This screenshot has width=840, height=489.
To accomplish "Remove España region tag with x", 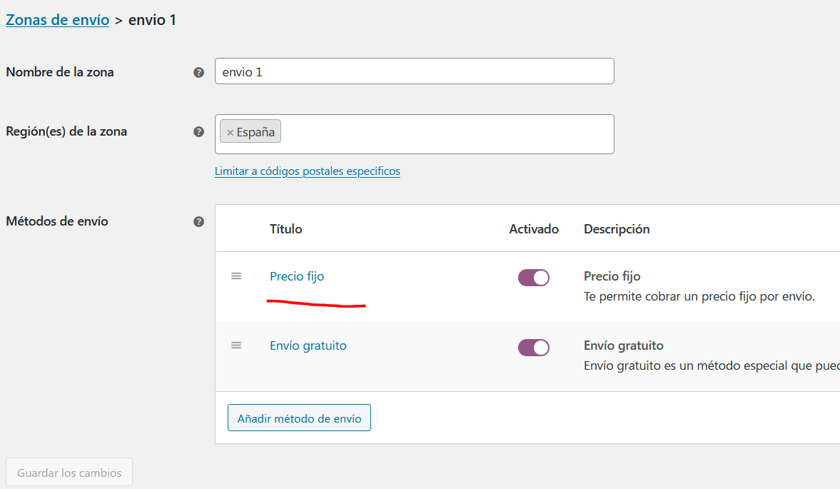I will coord(231,132).
